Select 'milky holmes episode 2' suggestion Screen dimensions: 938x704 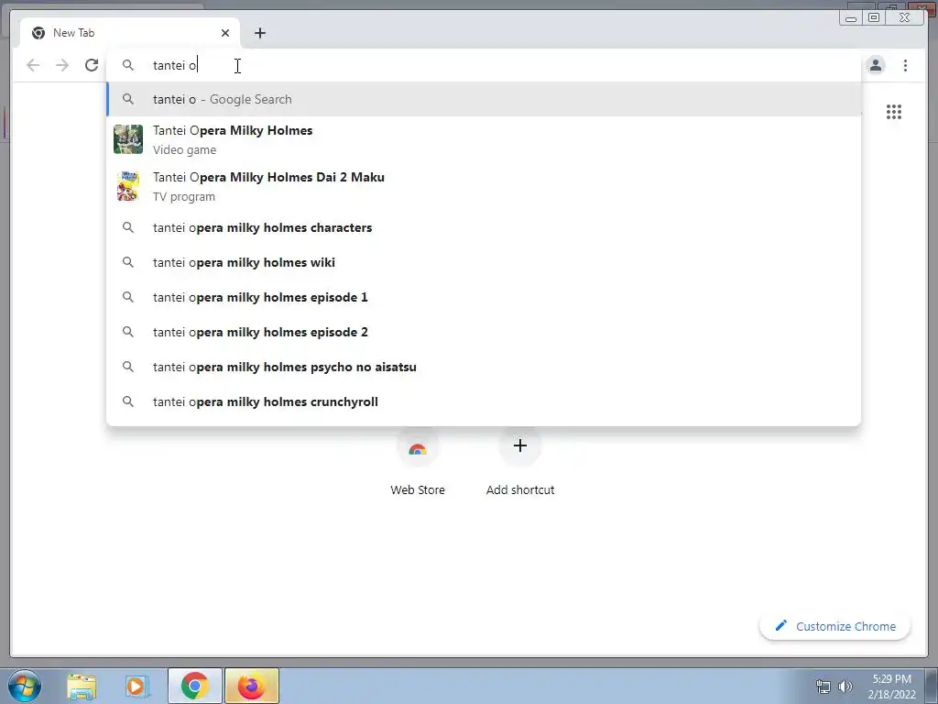484,332
